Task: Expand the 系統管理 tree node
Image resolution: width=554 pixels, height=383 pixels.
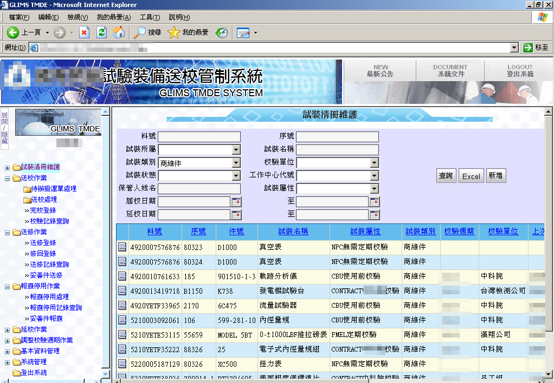Action: (7, 362)
